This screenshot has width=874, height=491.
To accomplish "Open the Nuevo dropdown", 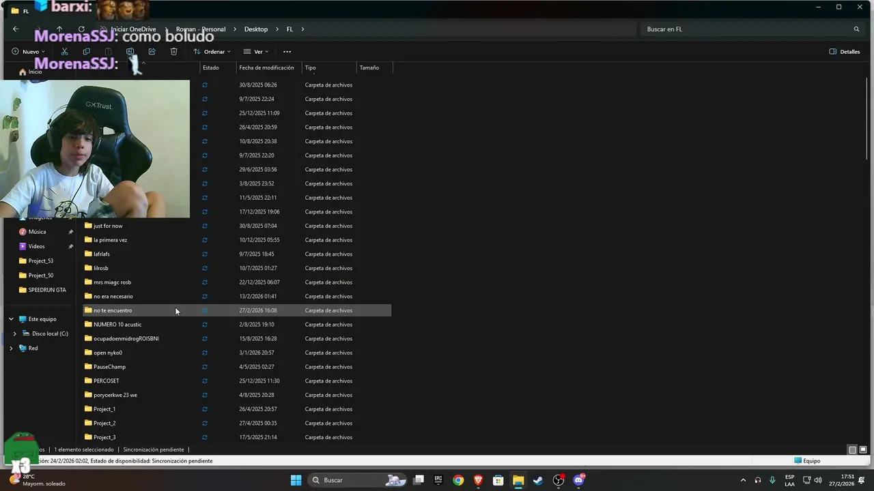I will [28, 52].
